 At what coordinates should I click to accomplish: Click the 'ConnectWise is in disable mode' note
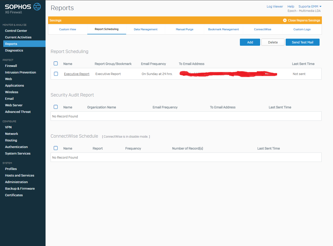(126, 136)
